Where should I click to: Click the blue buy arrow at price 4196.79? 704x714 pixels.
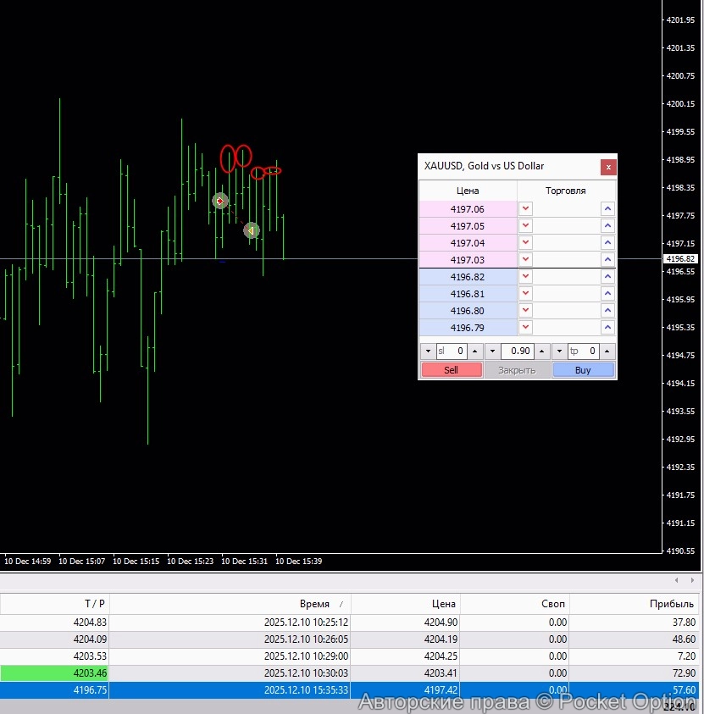coord(607,328)
